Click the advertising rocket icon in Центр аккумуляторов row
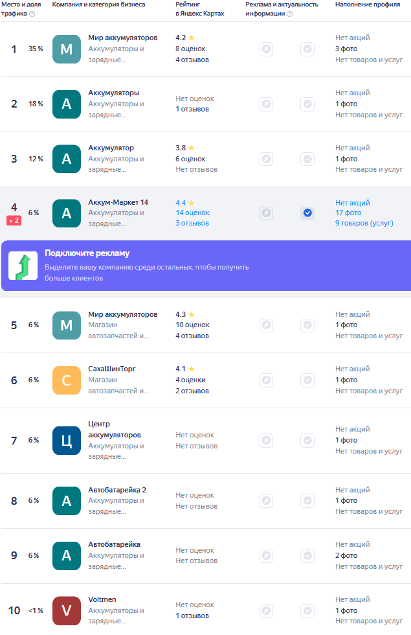 266,440
